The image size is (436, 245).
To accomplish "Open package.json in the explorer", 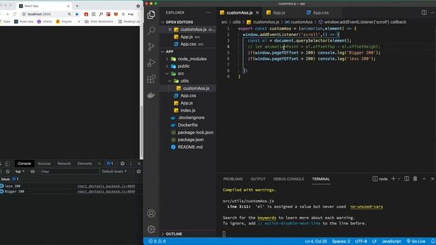I will [191, 140].
